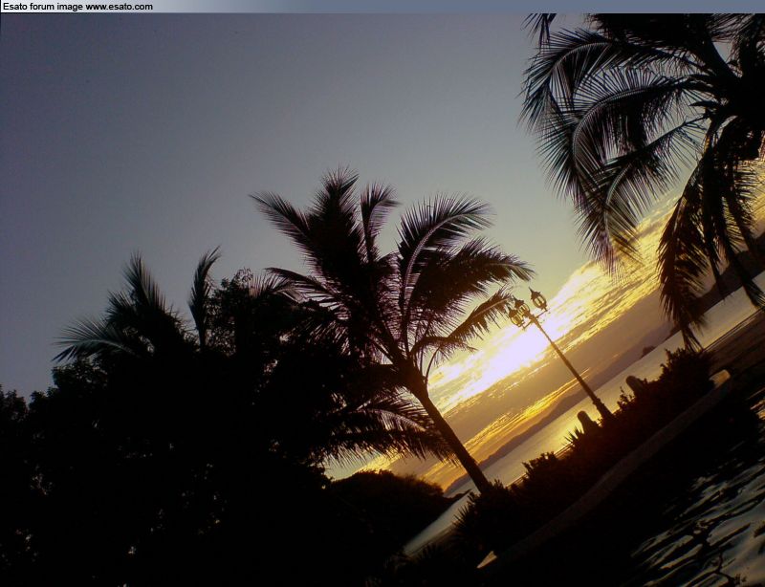Click the tilted sunset palm photo

pyautogui.click(x=382, y=300)
